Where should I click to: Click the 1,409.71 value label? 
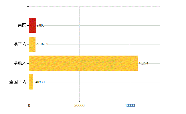[39, 82]
